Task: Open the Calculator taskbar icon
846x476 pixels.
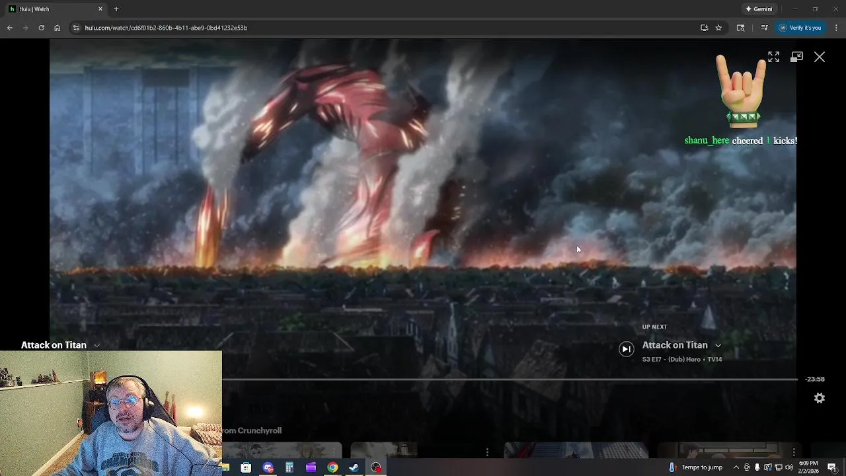Action: 289,467
